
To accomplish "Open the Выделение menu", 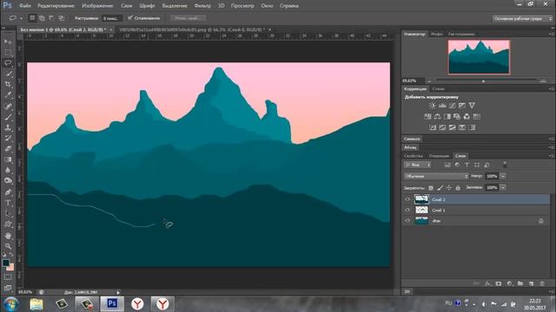I will pos(175,6).
